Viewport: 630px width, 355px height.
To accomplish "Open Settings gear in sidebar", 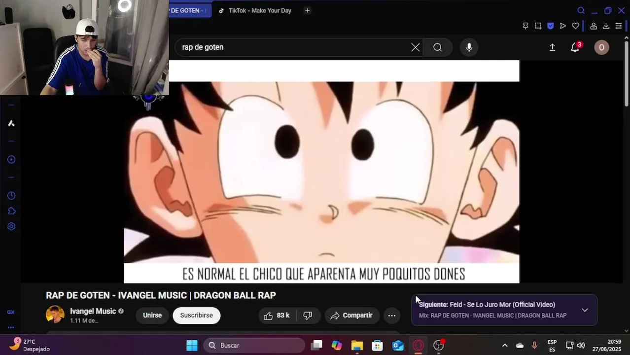I will click(x=11, y=226).
